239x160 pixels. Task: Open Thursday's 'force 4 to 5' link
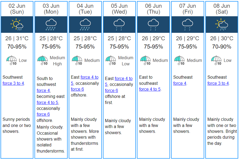[x=150, y=89]
